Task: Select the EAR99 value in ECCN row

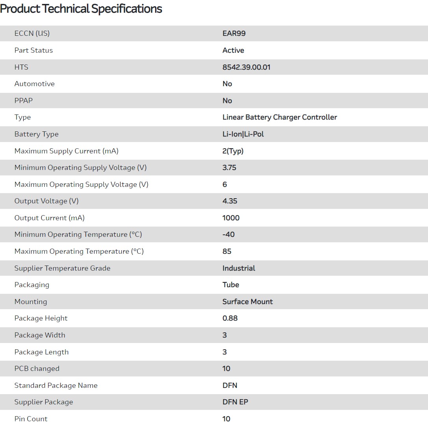Action: pyautogui.click(x=234, y=33)
